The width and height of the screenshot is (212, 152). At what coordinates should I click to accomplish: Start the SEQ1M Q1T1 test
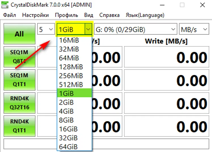tap(20, 80)
